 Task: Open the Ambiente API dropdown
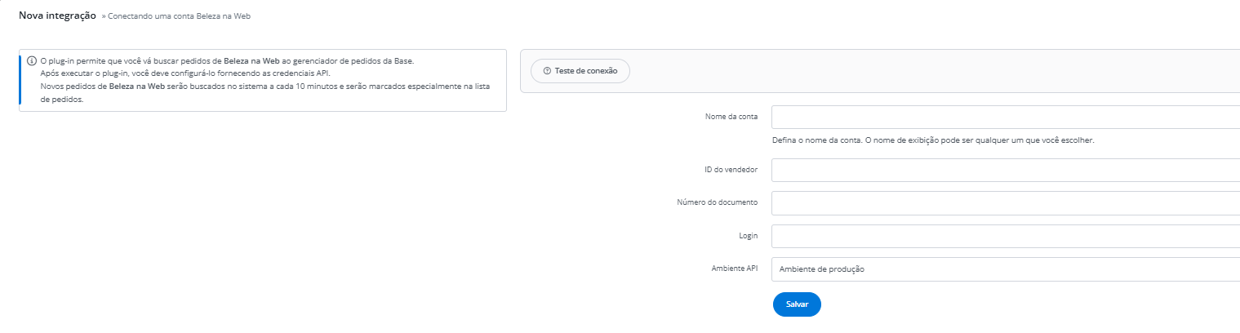pyautogui.click(x=1004, y=269)
